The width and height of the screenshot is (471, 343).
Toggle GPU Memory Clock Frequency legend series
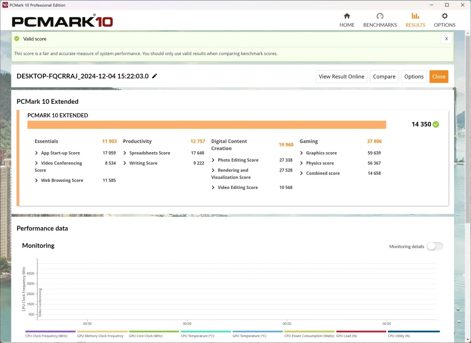(x=102, y=334)
